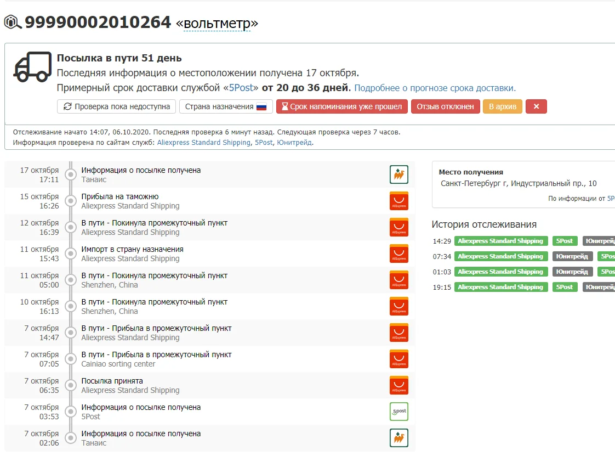Open Подробнее о прогнозе срока доставки link
The height and width of the screenshot is (456, 615).
coord(435,88)
